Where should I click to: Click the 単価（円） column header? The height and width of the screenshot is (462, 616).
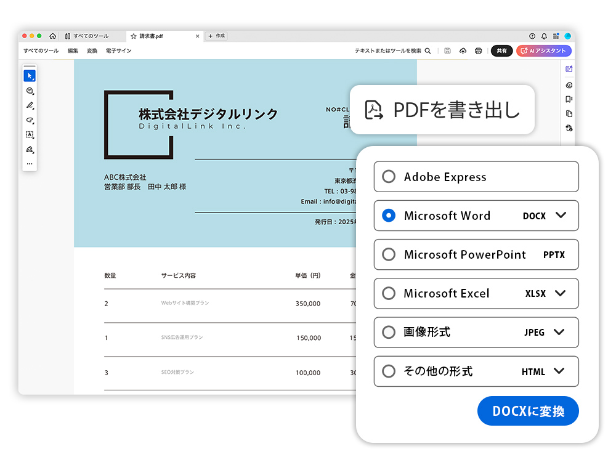pos(308,275)
